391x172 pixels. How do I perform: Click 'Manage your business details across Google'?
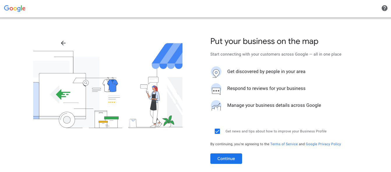pos(274,105)
